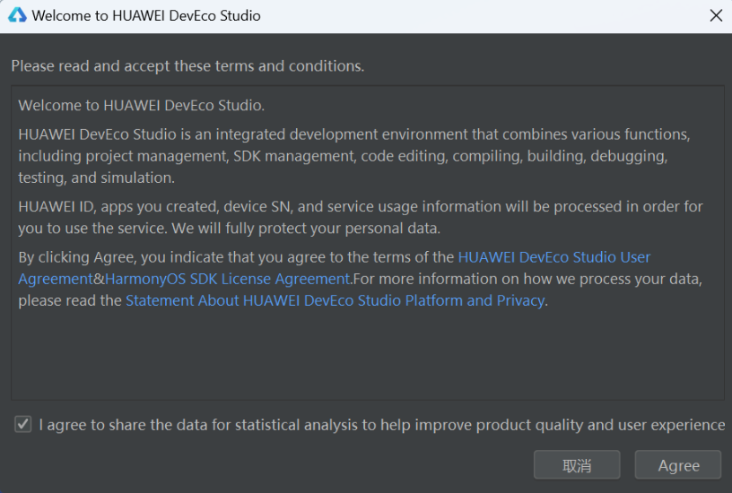This screenshot has width=732, height=493.
Task: Click the paragraph about HUAWEI ID and device SN
Action: pyautogui.click(x=361, y=217)
